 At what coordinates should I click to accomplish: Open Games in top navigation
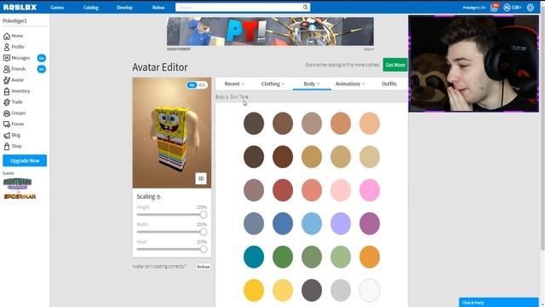click(x=57, y=8)
